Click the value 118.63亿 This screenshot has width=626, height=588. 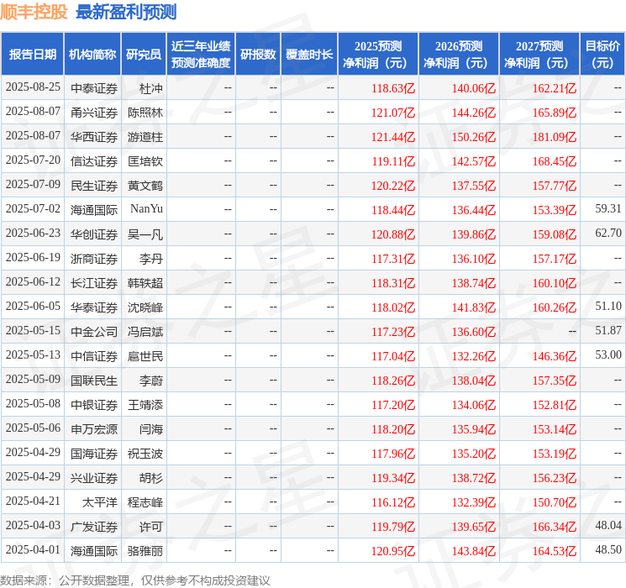[x=393, y=88]
